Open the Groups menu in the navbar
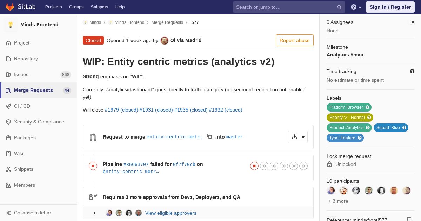This screenshot has width=421, height=221. point(76,7)
